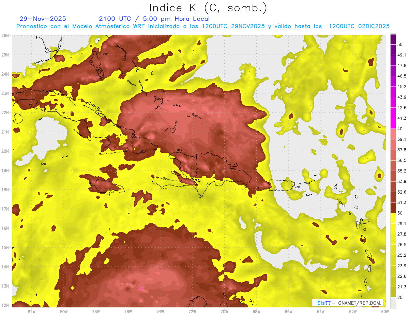Pick the dark purple colorbar segment above 50
409x316 pixels.
pos(393,39)
